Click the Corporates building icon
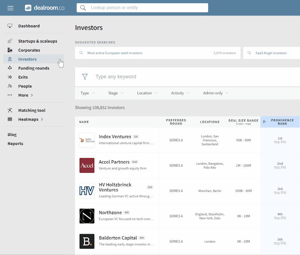This screenshot has height=255, width=300. coord(10,50)
